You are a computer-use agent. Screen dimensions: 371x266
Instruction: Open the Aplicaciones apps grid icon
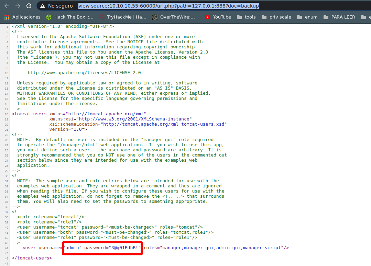pos(7,17)
